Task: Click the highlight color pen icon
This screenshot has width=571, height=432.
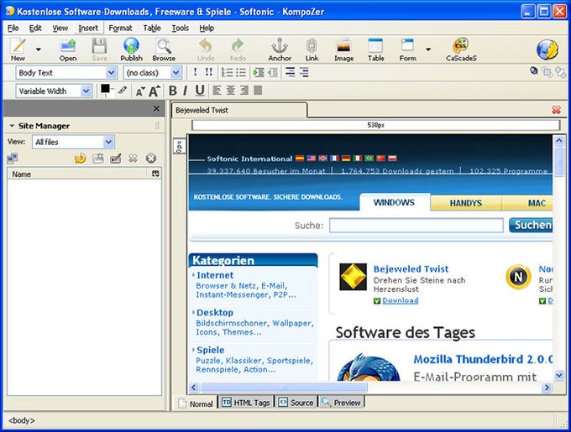Action: [123, 90]
